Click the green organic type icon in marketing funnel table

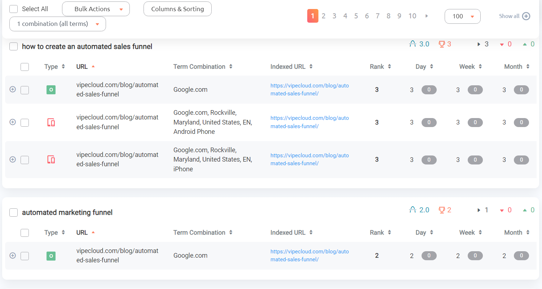[51, 256]
